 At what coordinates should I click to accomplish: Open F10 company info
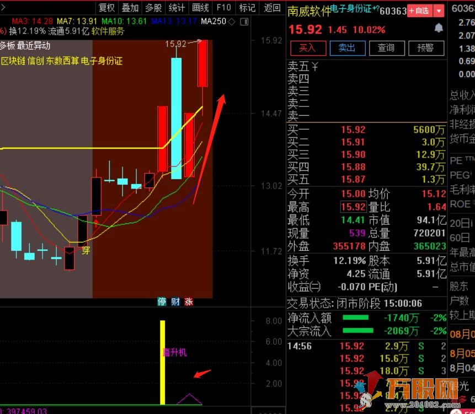[223, 8]
